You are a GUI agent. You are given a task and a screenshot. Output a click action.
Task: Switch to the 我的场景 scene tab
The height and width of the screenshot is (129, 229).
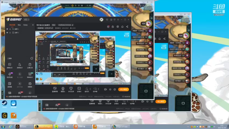(x=12, y=25)
